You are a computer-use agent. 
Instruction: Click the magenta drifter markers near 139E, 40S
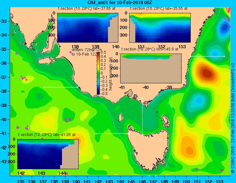tap(68, 120)
